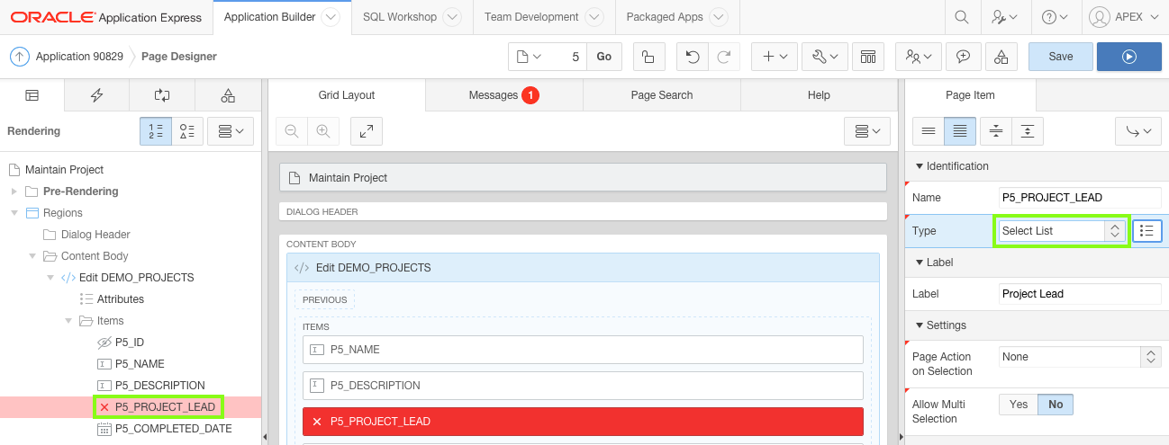Select P5_NAME item in grid layout
Viewport: 1169px width, 445px height.
[x=583, y=350]
